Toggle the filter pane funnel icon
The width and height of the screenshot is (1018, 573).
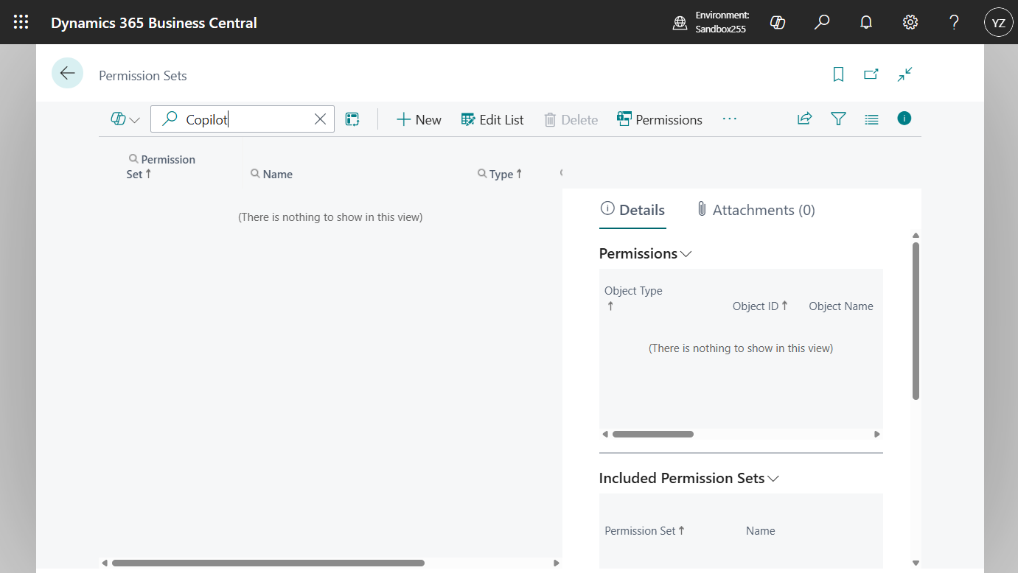(838, 118)
